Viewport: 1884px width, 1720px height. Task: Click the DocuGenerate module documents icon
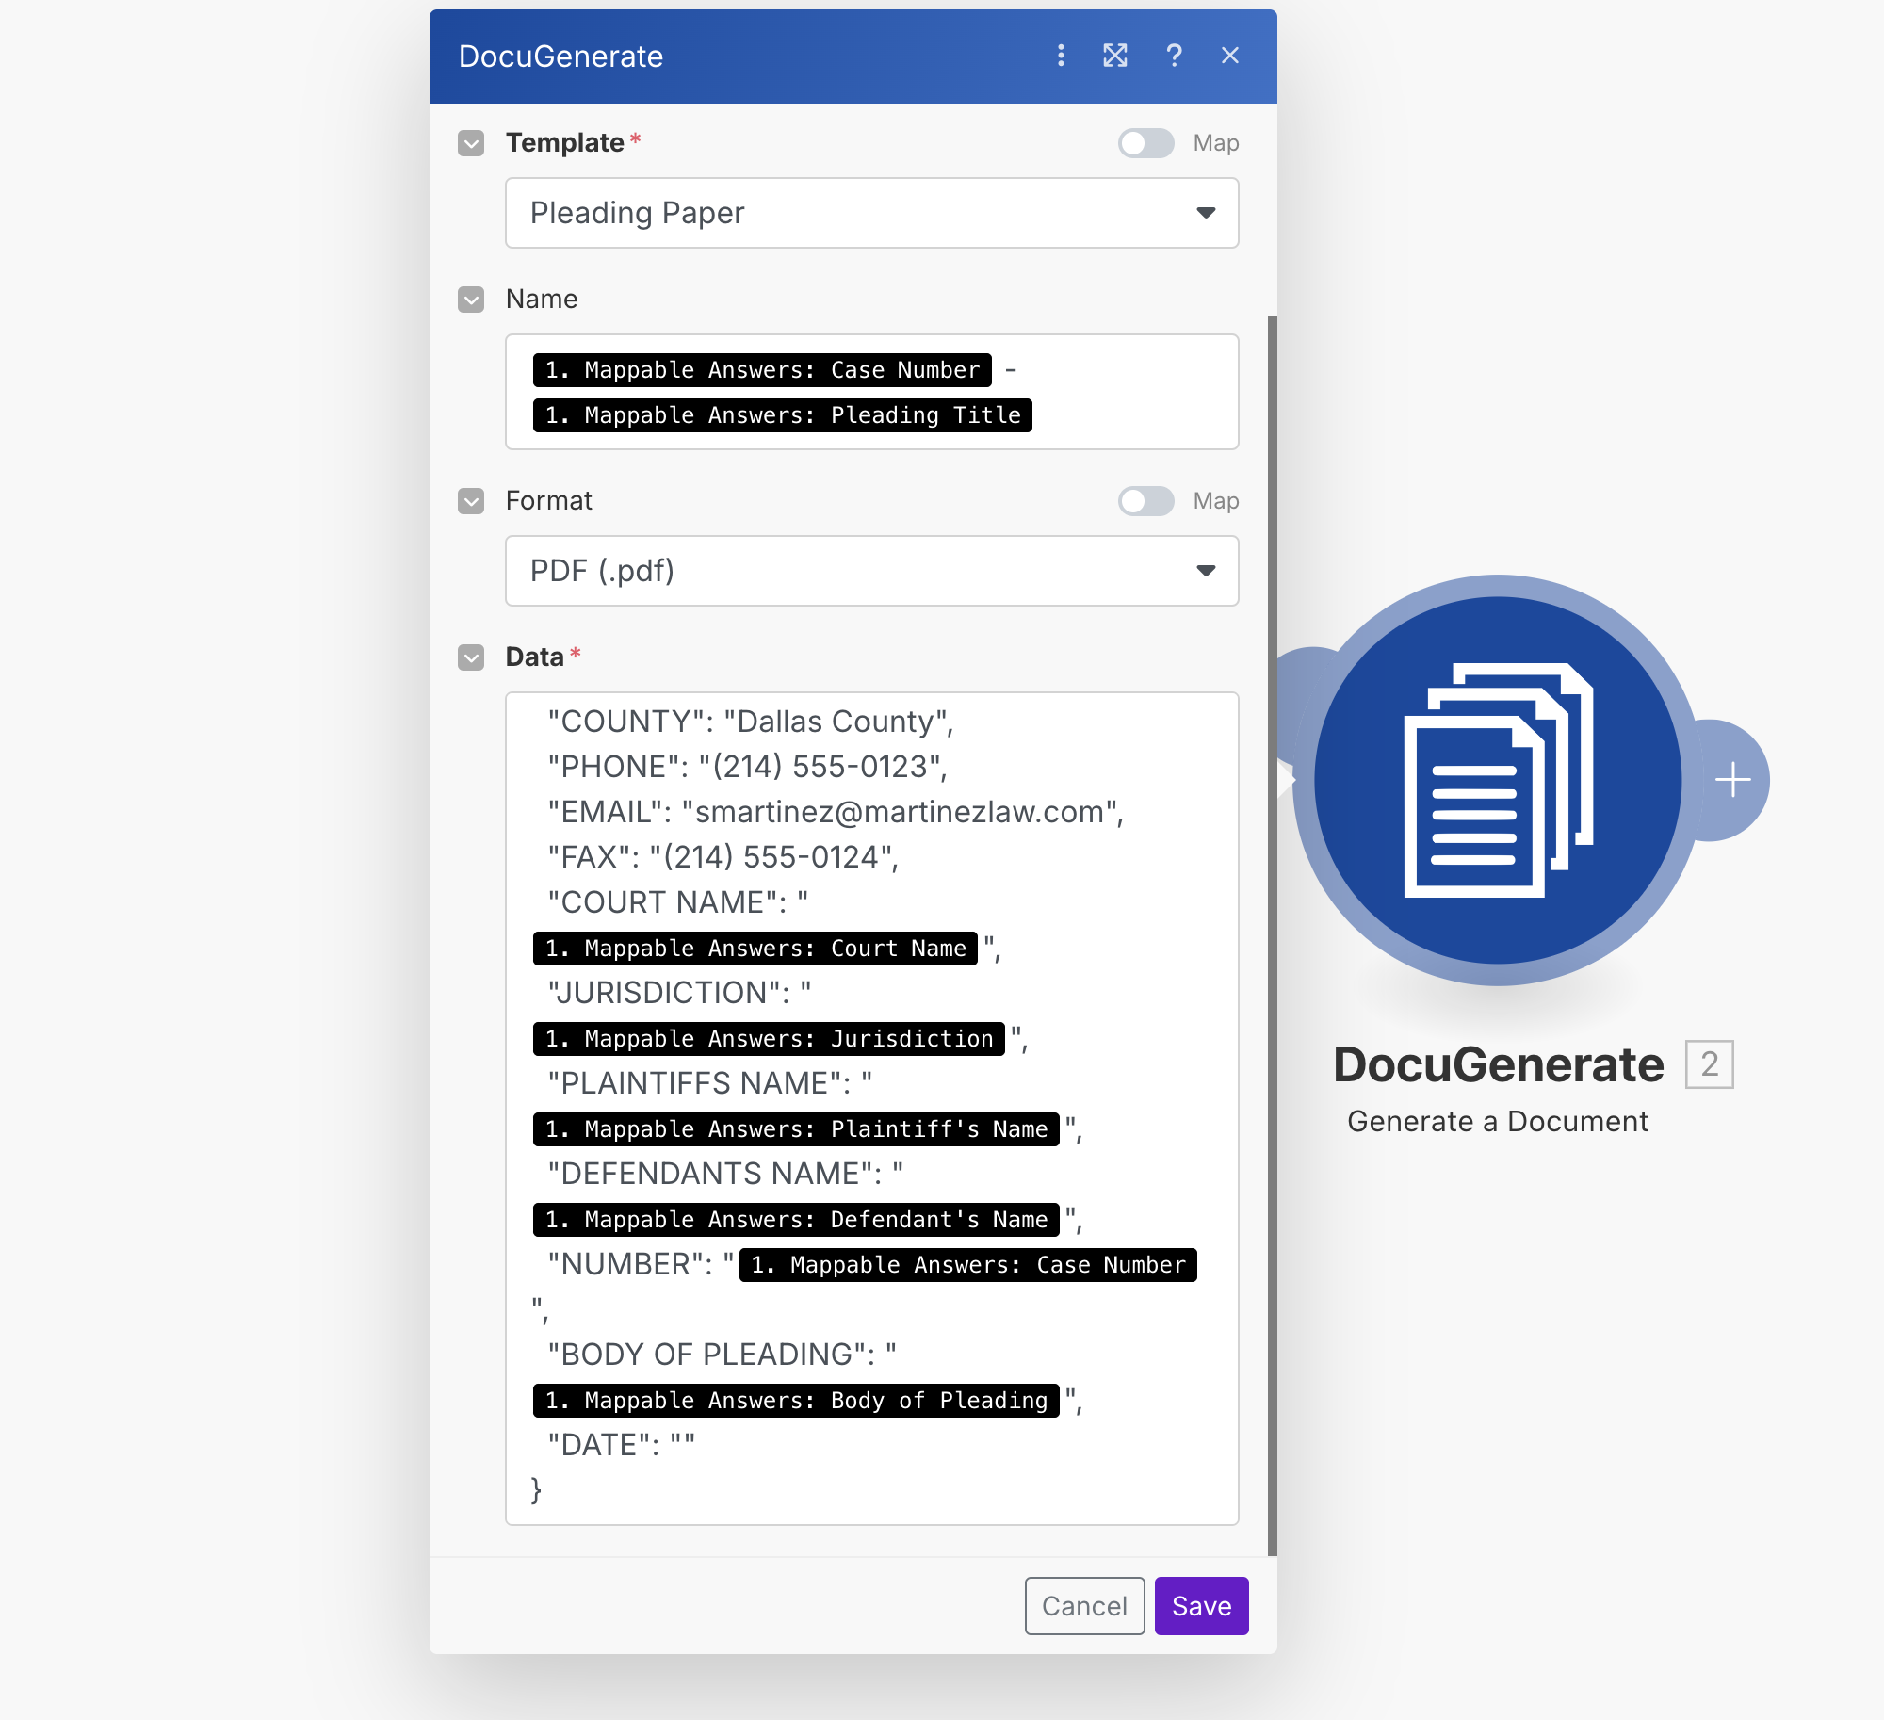pos(1498,780)
